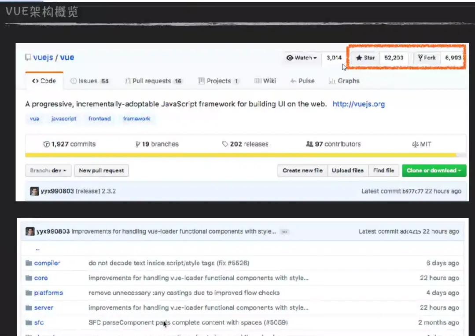475x336 pixels.
Task: Open the vue repository name link
Action: [67, 57]
